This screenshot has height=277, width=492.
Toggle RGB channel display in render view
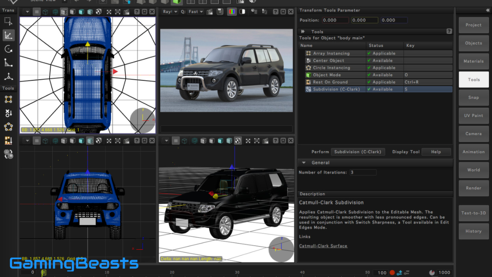point(232,12)
